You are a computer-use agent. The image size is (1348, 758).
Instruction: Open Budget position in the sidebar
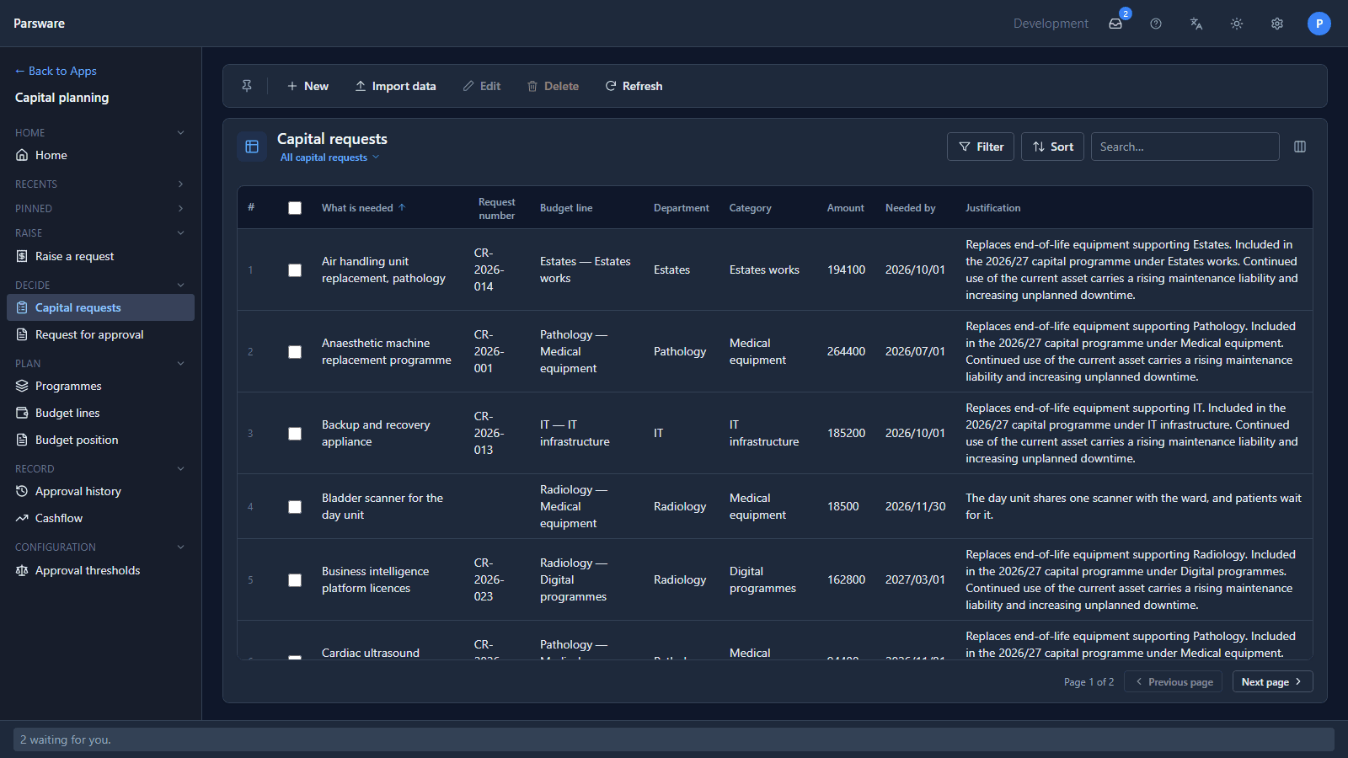pos(100,440)
